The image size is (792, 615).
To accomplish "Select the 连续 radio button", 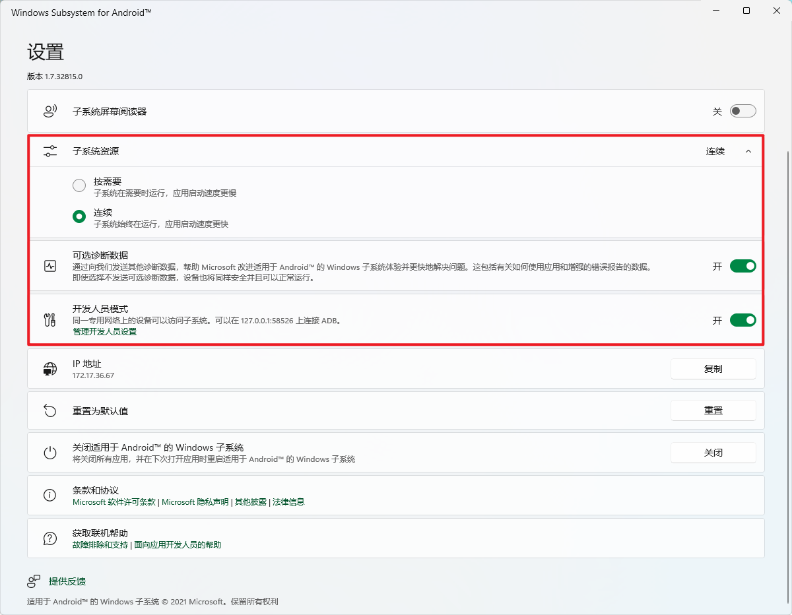I will tap(79, 216).
